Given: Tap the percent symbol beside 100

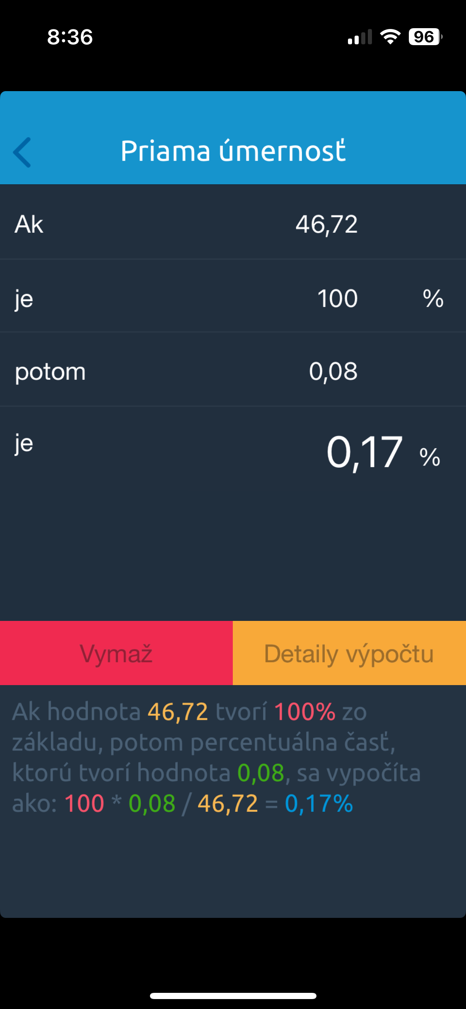Looking at the screenshot, I should click(433, 298).
